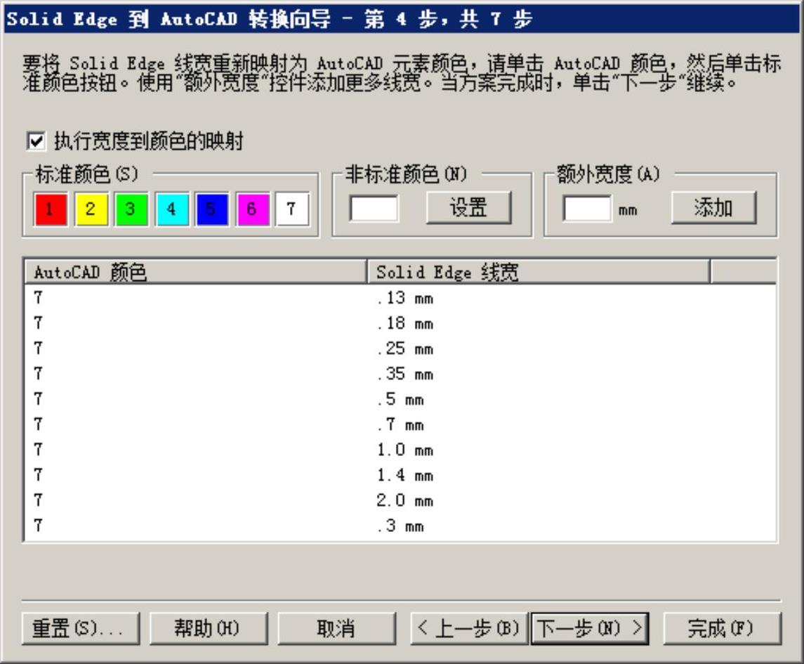Open help with 帮助(H) button

[x=209, y=628]
